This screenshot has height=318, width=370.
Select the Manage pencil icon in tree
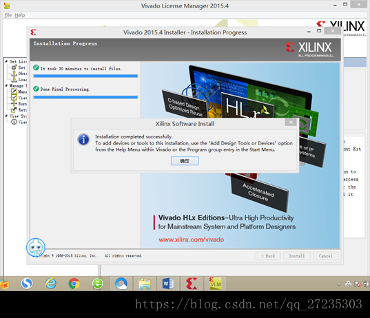[14, 92]
